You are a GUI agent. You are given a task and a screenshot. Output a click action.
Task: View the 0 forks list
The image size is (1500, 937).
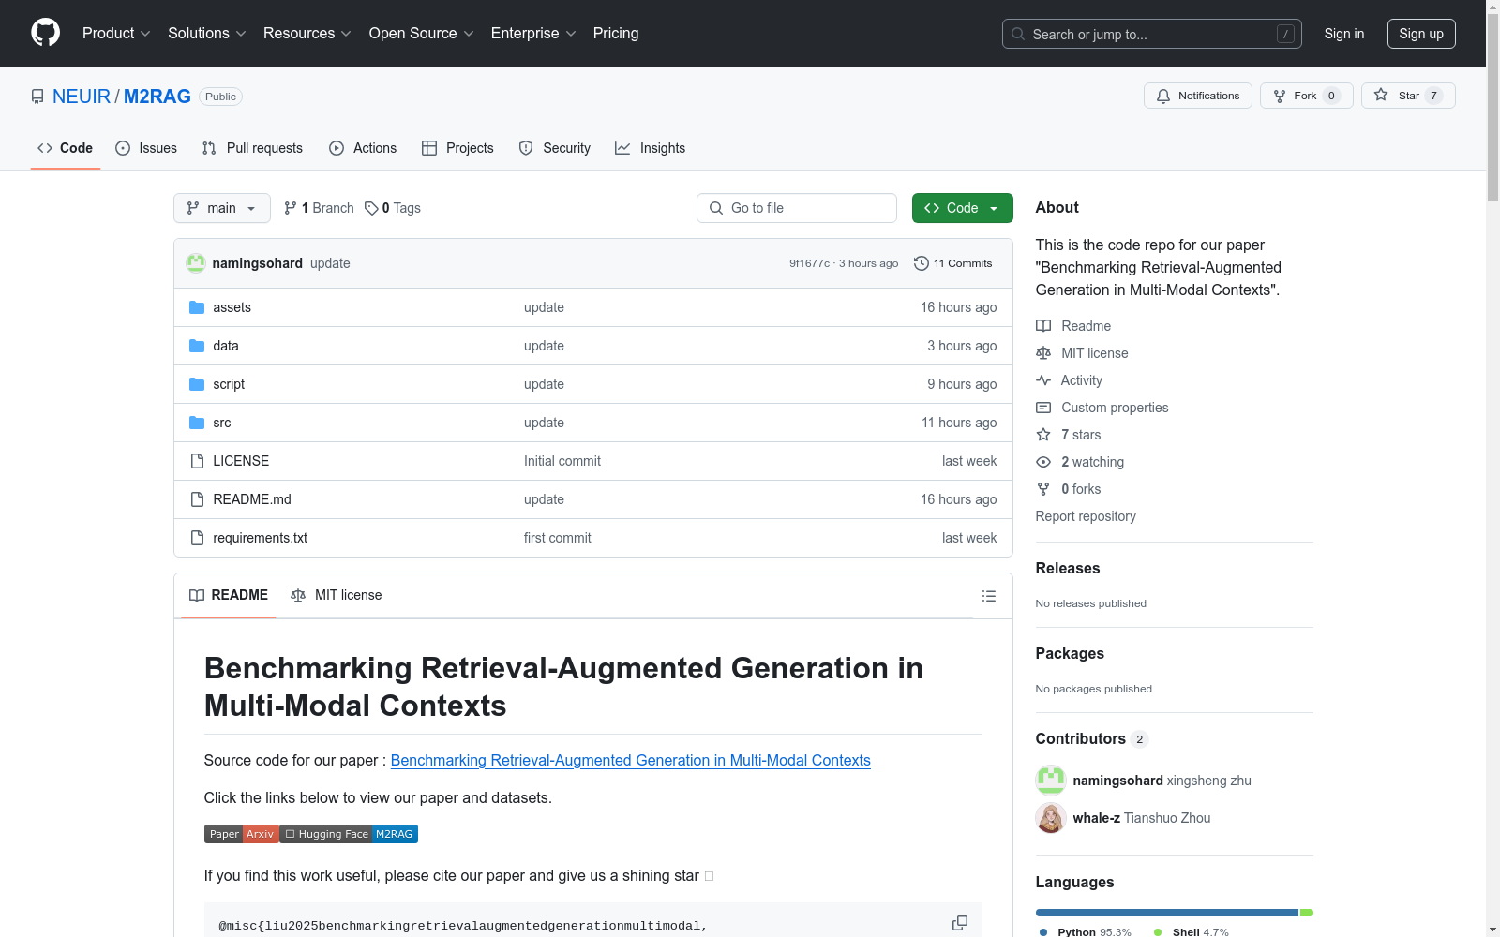[1069, 489]
